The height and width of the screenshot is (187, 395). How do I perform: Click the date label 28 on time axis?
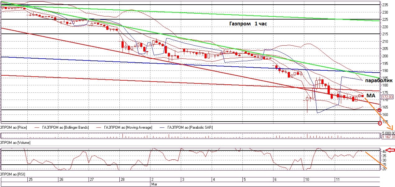122,180
